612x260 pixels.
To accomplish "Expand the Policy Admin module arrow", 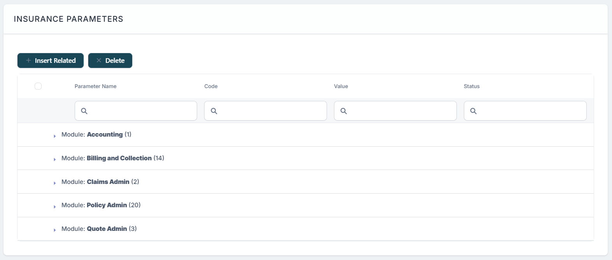I will [55, 206].
